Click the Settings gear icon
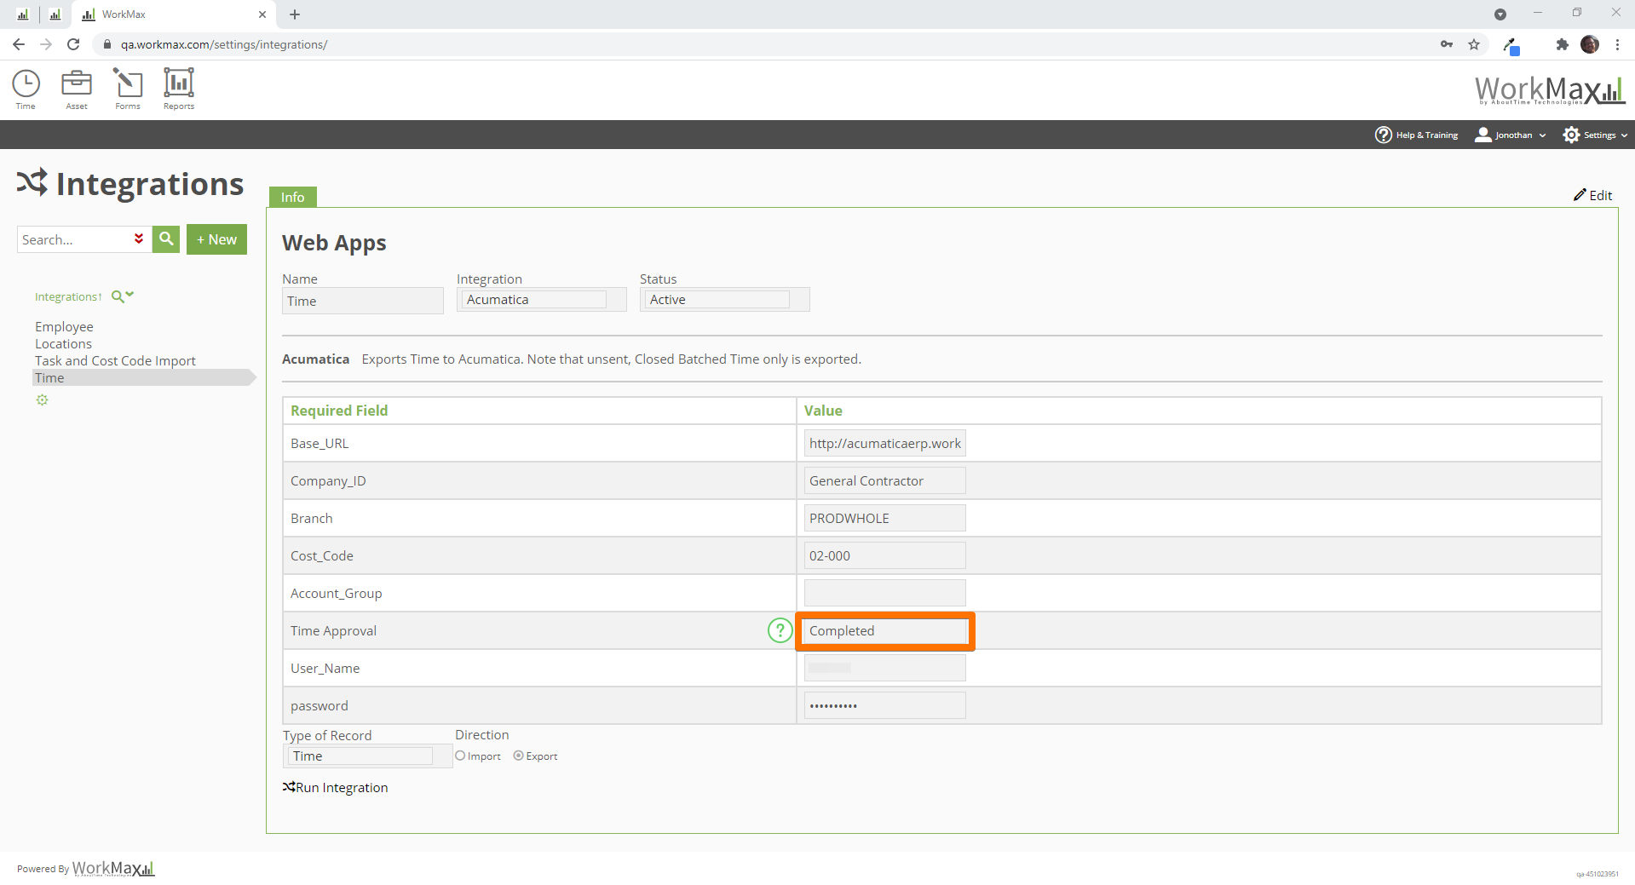This screenshot has height=885, width=1635. [x=1572, y=135]
